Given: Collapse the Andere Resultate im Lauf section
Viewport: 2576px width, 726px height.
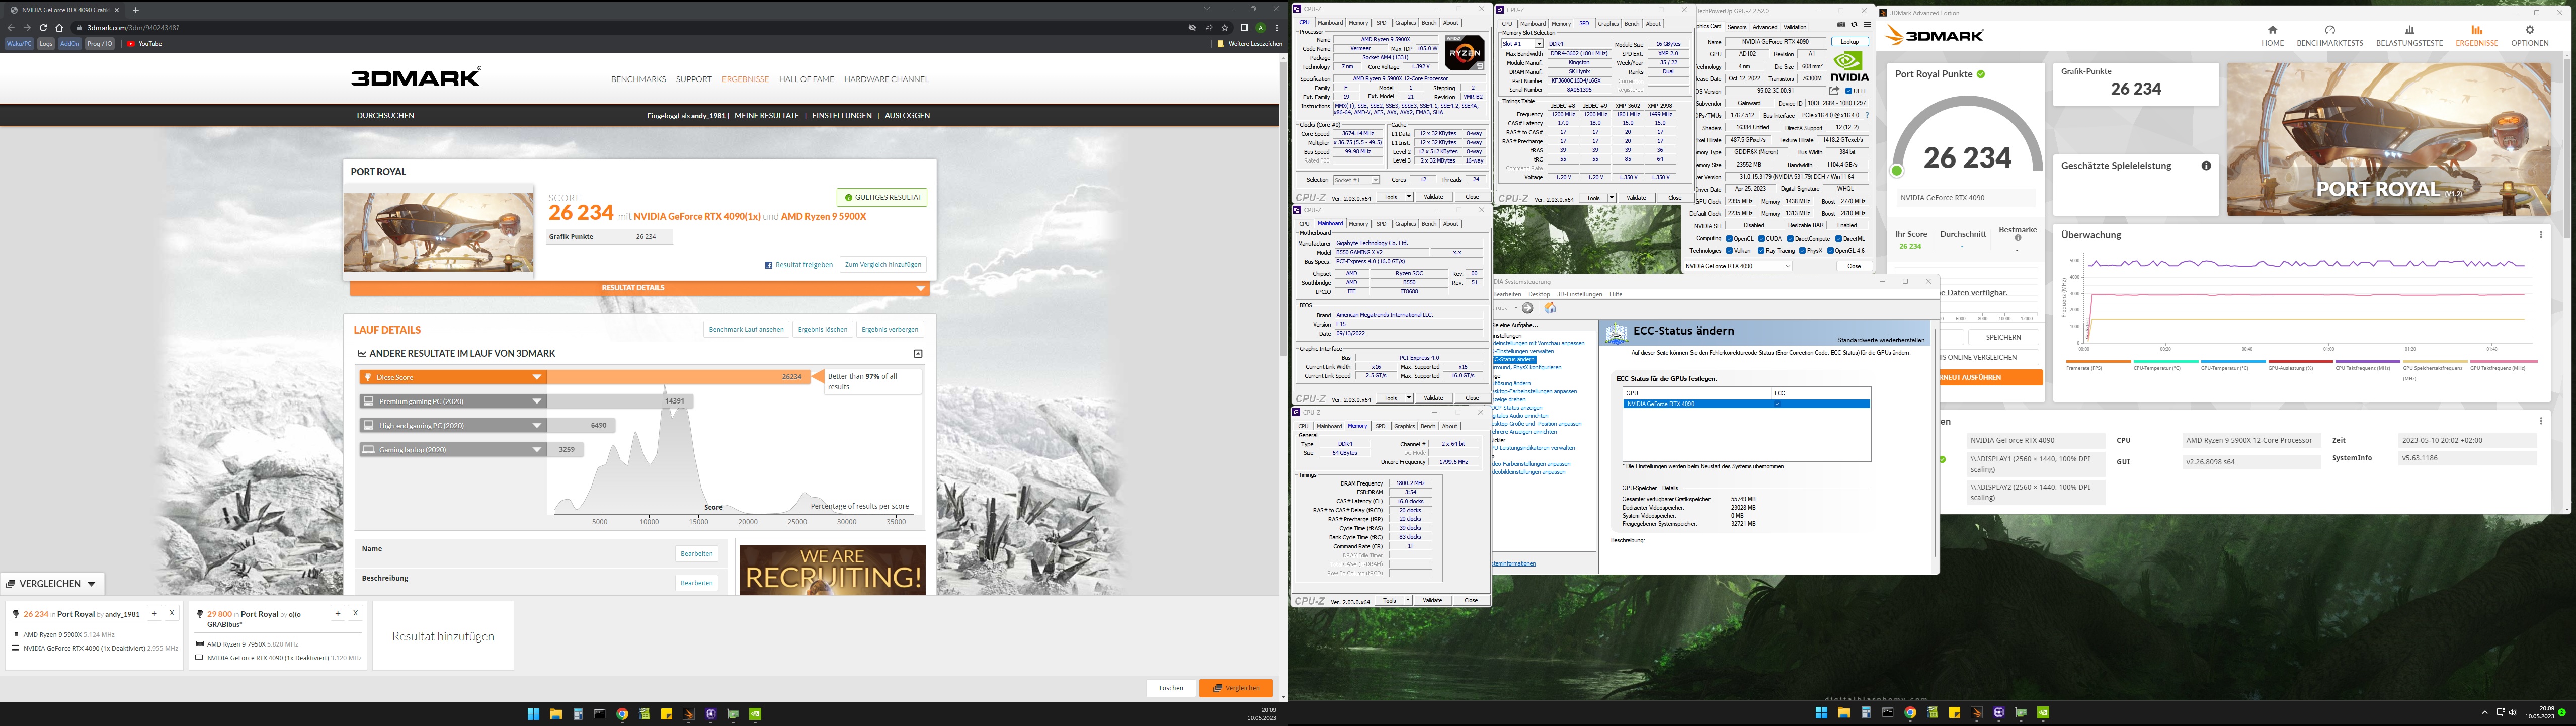Looking at the screenshot, I should tap(918, 353).
